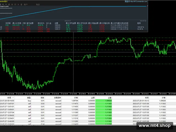176x132 pixels.
Task: Click chart time label 28 Jul 01:00
Action: click(x=100, y=94)
